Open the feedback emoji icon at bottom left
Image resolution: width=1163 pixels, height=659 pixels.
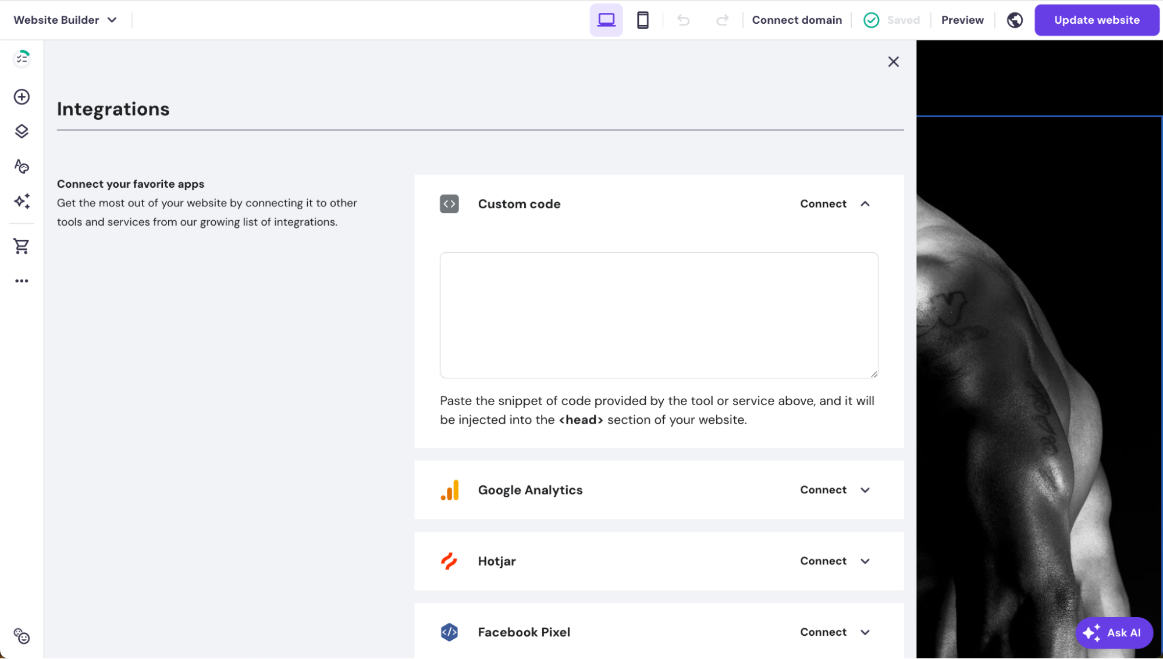click(x=22, y=637)
